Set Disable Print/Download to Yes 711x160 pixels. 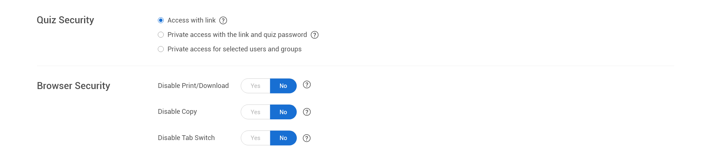(x=256, y=86)
